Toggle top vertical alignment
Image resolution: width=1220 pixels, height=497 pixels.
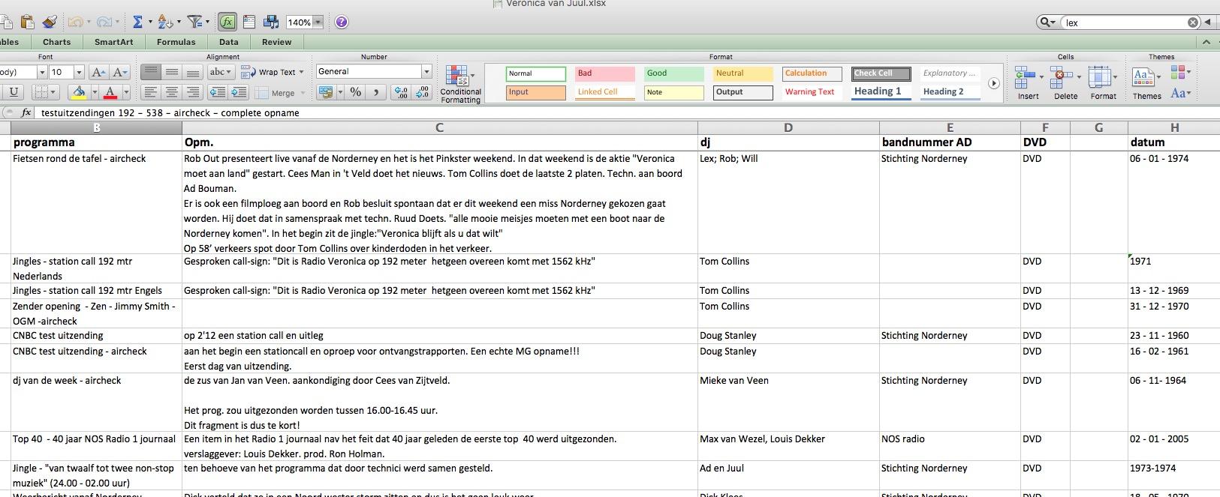tap(151, 73)
